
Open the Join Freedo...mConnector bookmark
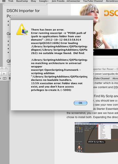66,1
